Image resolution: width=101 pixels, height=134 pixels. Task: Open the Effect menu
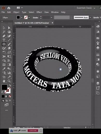point(39,12)
